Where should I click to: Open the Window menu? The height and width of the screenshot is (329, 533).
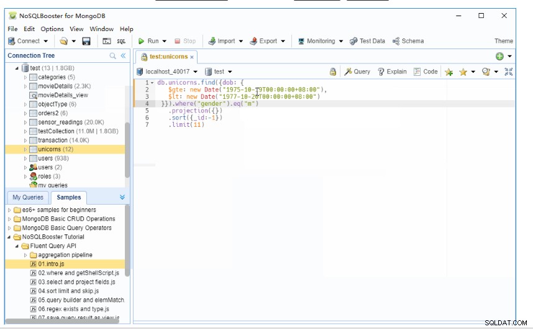(102, 29)
